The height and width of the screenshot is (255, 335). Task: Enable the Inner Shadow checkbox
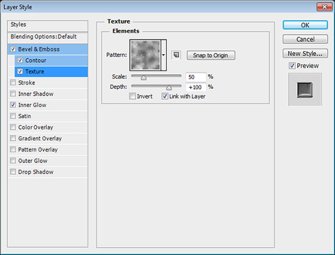coord(13,94)
